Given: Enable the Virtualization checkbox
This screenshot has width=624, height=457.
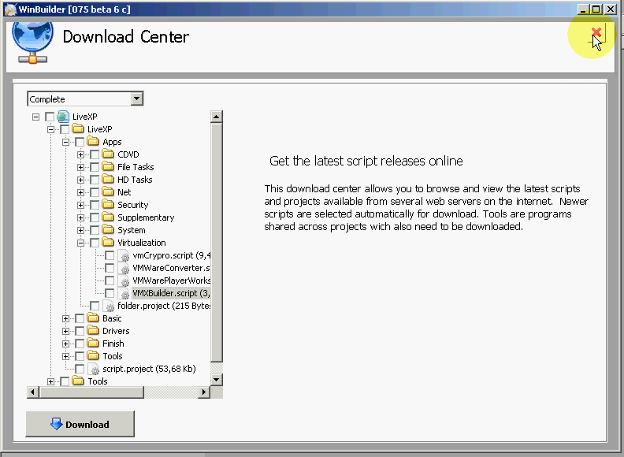Looking at the screenshot, I should 95,243.
